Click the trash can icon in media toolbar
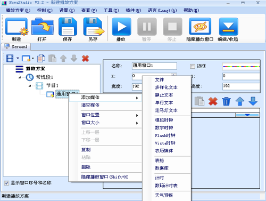 tap(226, 101)
